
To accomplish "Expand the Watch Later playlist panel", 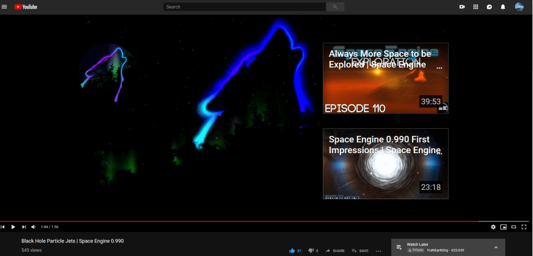I will point(496,247).
